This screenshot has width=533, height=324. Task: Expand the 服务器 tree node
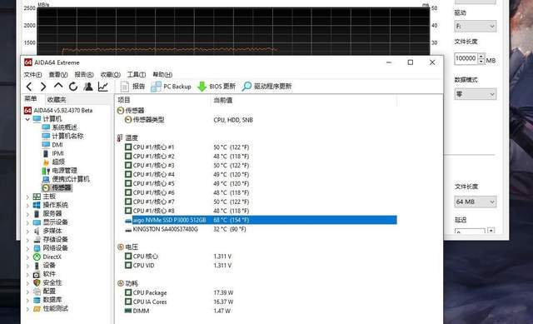coord(27,214)
